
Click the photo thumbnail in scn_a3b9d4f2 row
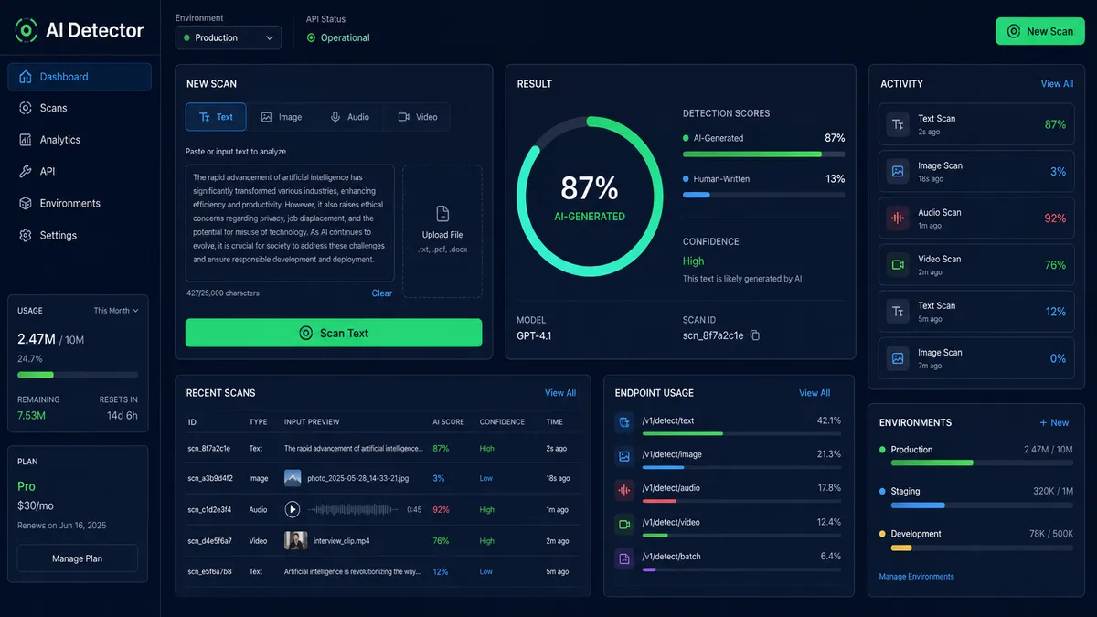293,478
